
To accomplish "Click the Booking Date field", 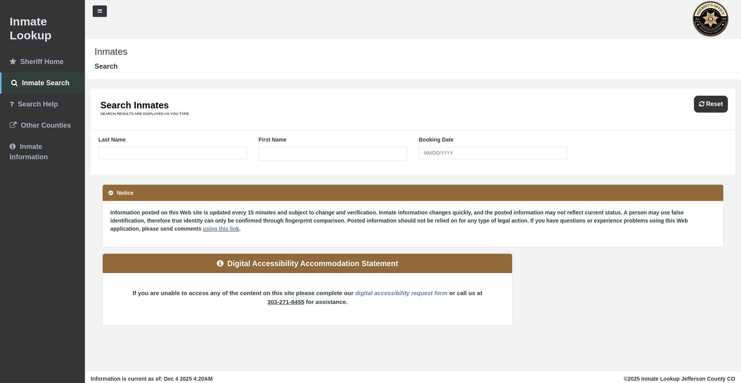I will coord(492,153).
